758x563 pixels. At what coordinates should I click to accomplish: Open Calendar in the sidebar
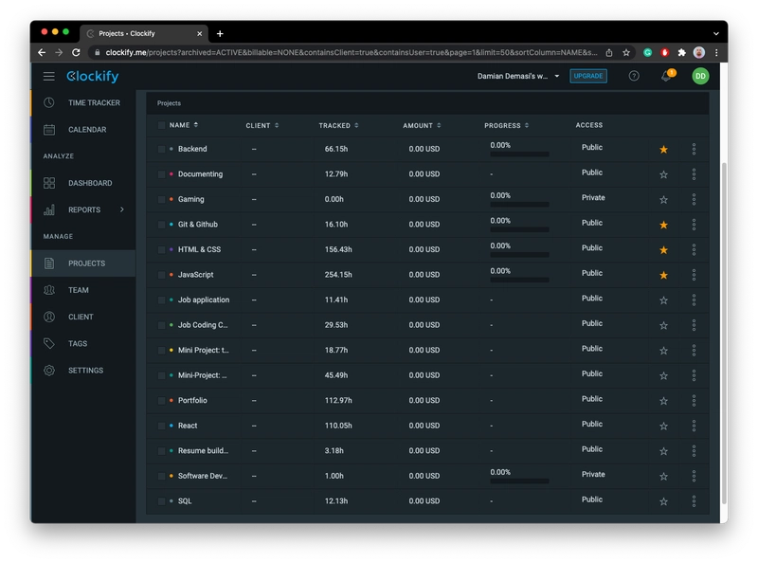[83, 130]
